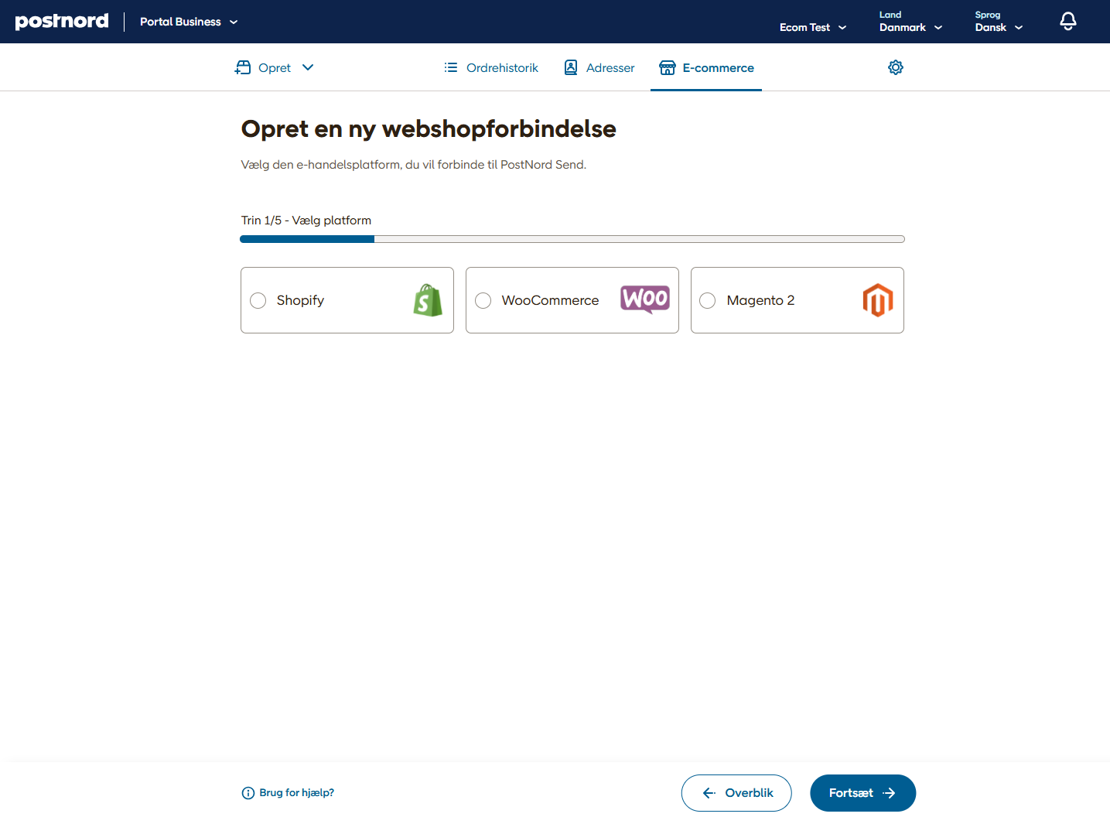Click the 'Opret en ny webshopforbindelse' heading

(x=429, y=128)
